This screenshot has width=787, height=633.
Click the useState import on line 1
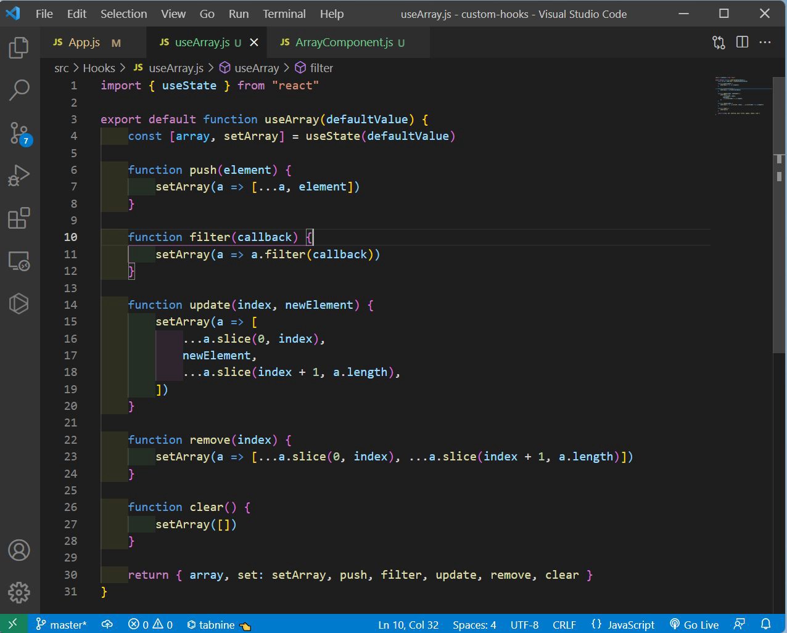point(189,86)
